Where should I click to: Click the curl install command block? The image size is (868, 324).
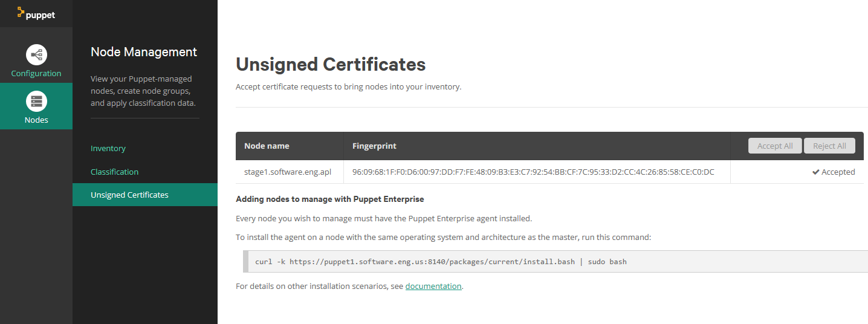[x=555, y=262]
